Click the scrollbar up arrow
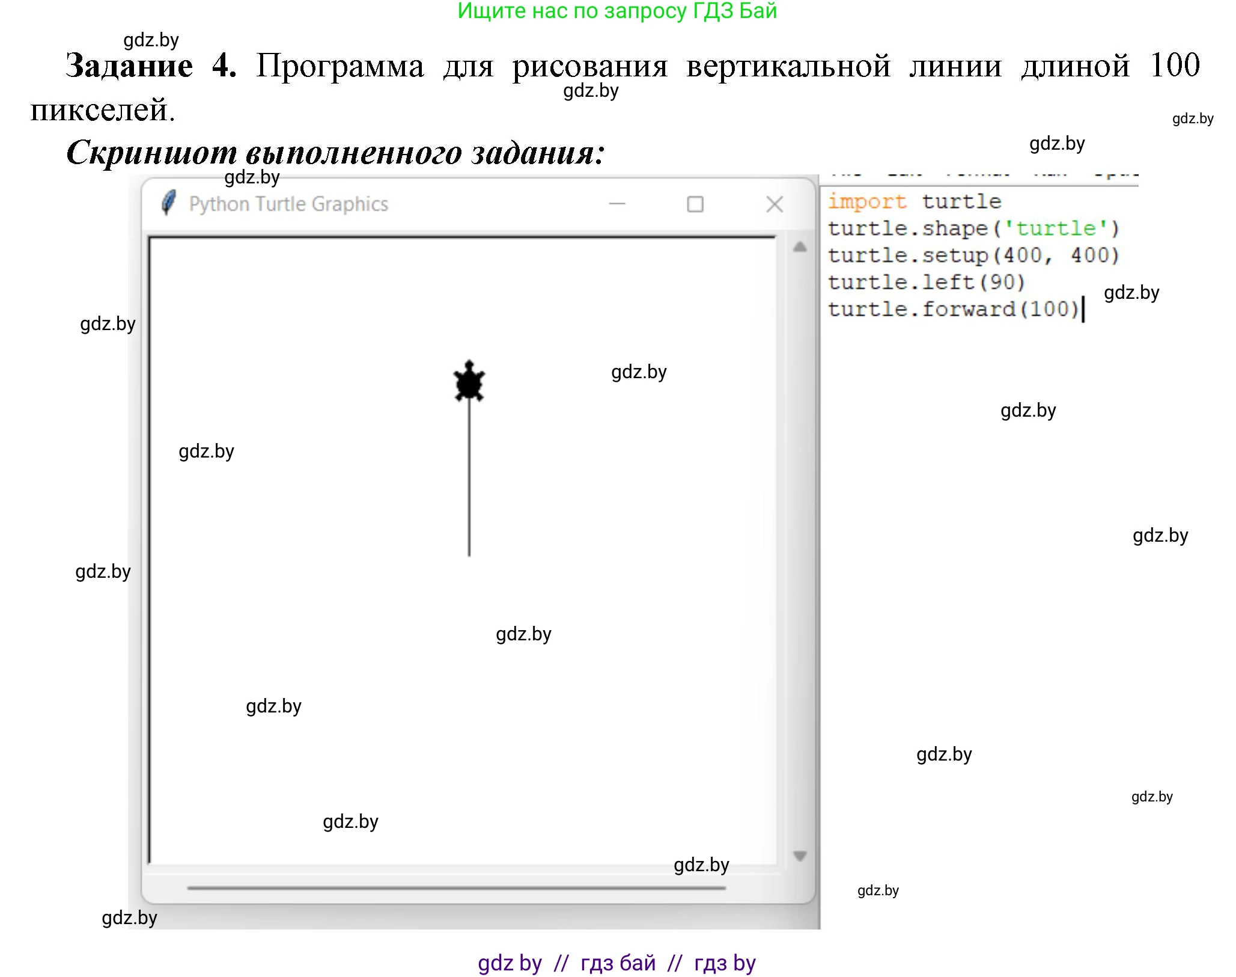The height and width of the screenshot is (977, 1236). (x=799, y=247)
